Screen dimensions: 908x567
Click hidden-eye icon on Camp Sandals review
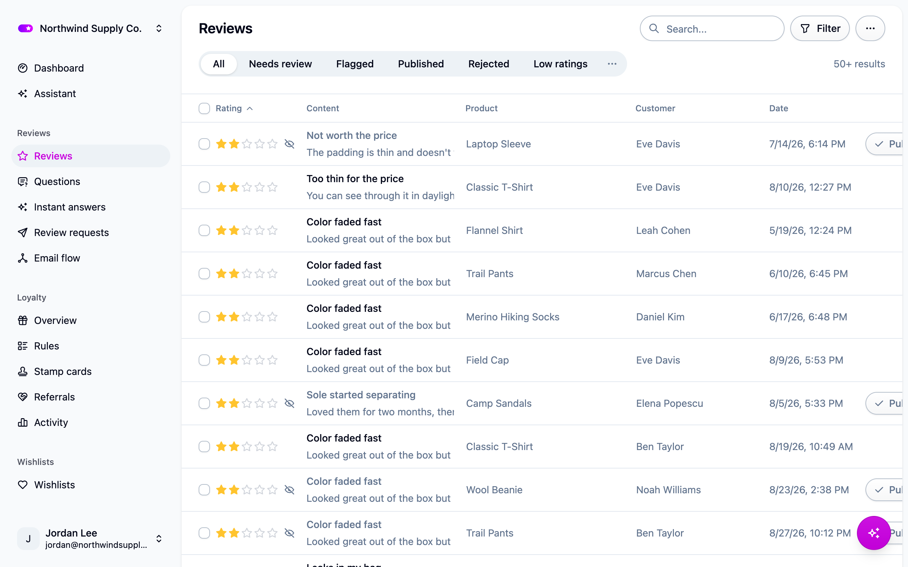point(289,404)
